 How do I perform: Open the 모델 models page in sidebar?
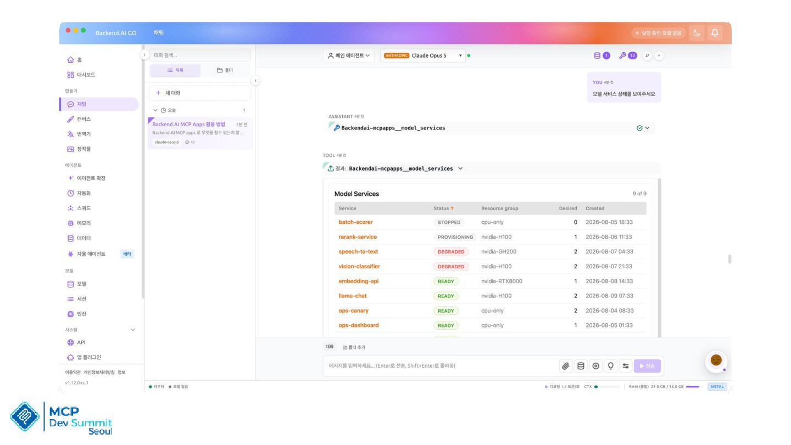click(99, 284)
